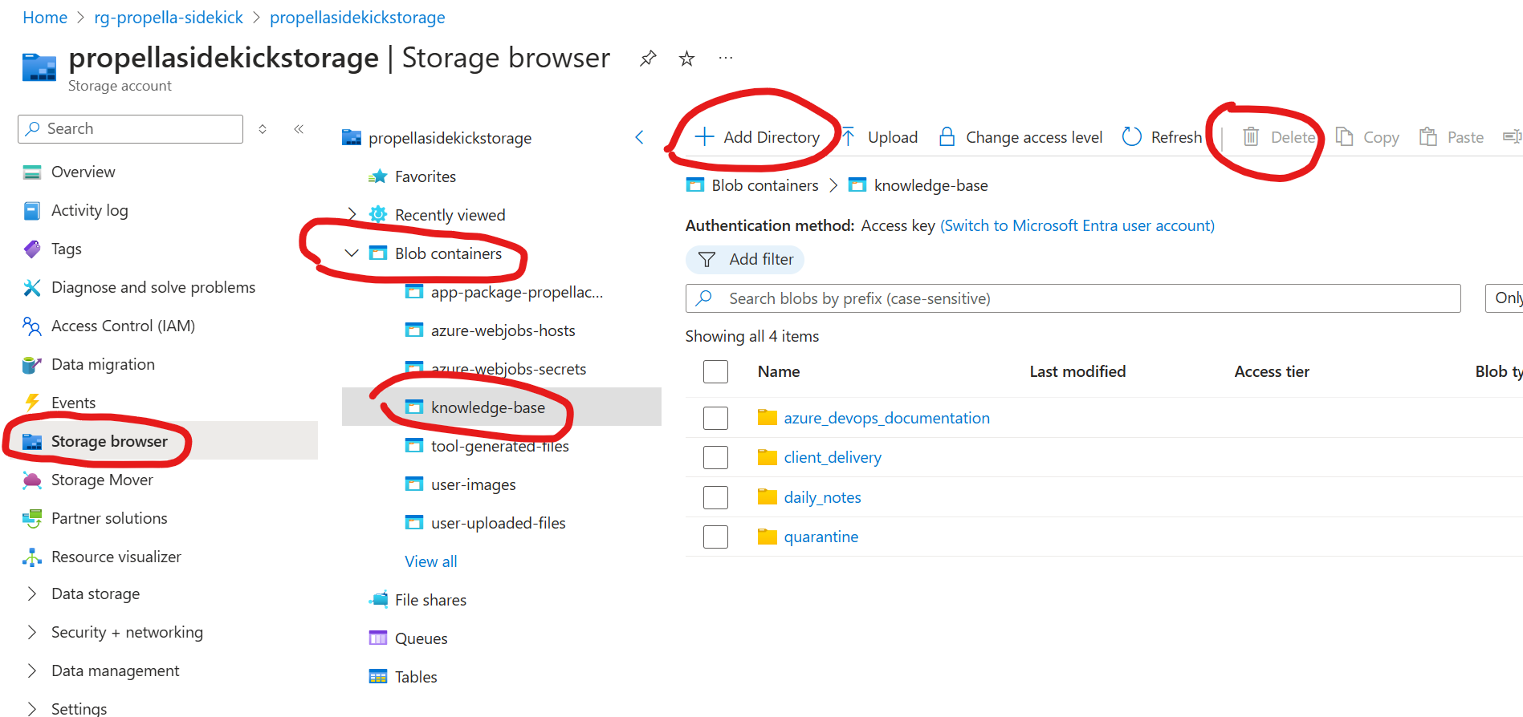Select the propellasidekickstorage root tree node

[x=450, y=138]
